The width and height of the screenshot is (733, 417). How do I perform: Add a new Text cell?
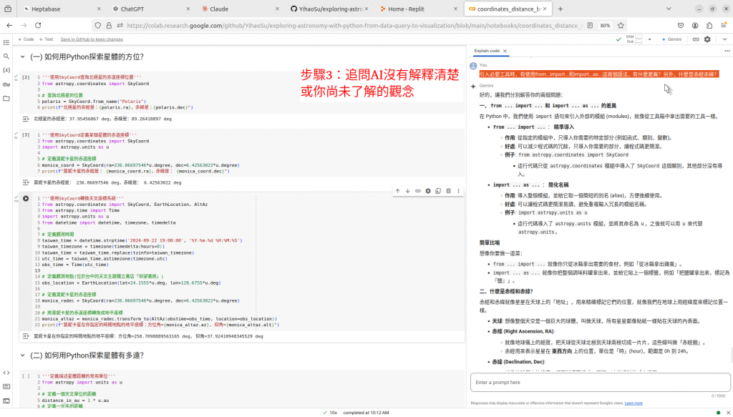pyautogui.click(x=47, y=39)
